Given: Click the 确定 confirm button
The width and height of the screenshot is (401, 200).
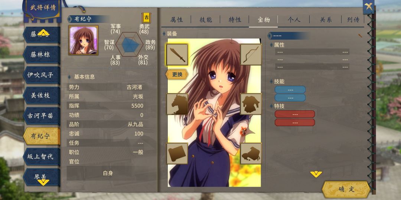Looking at the screenshot, I should click(346, 189).
